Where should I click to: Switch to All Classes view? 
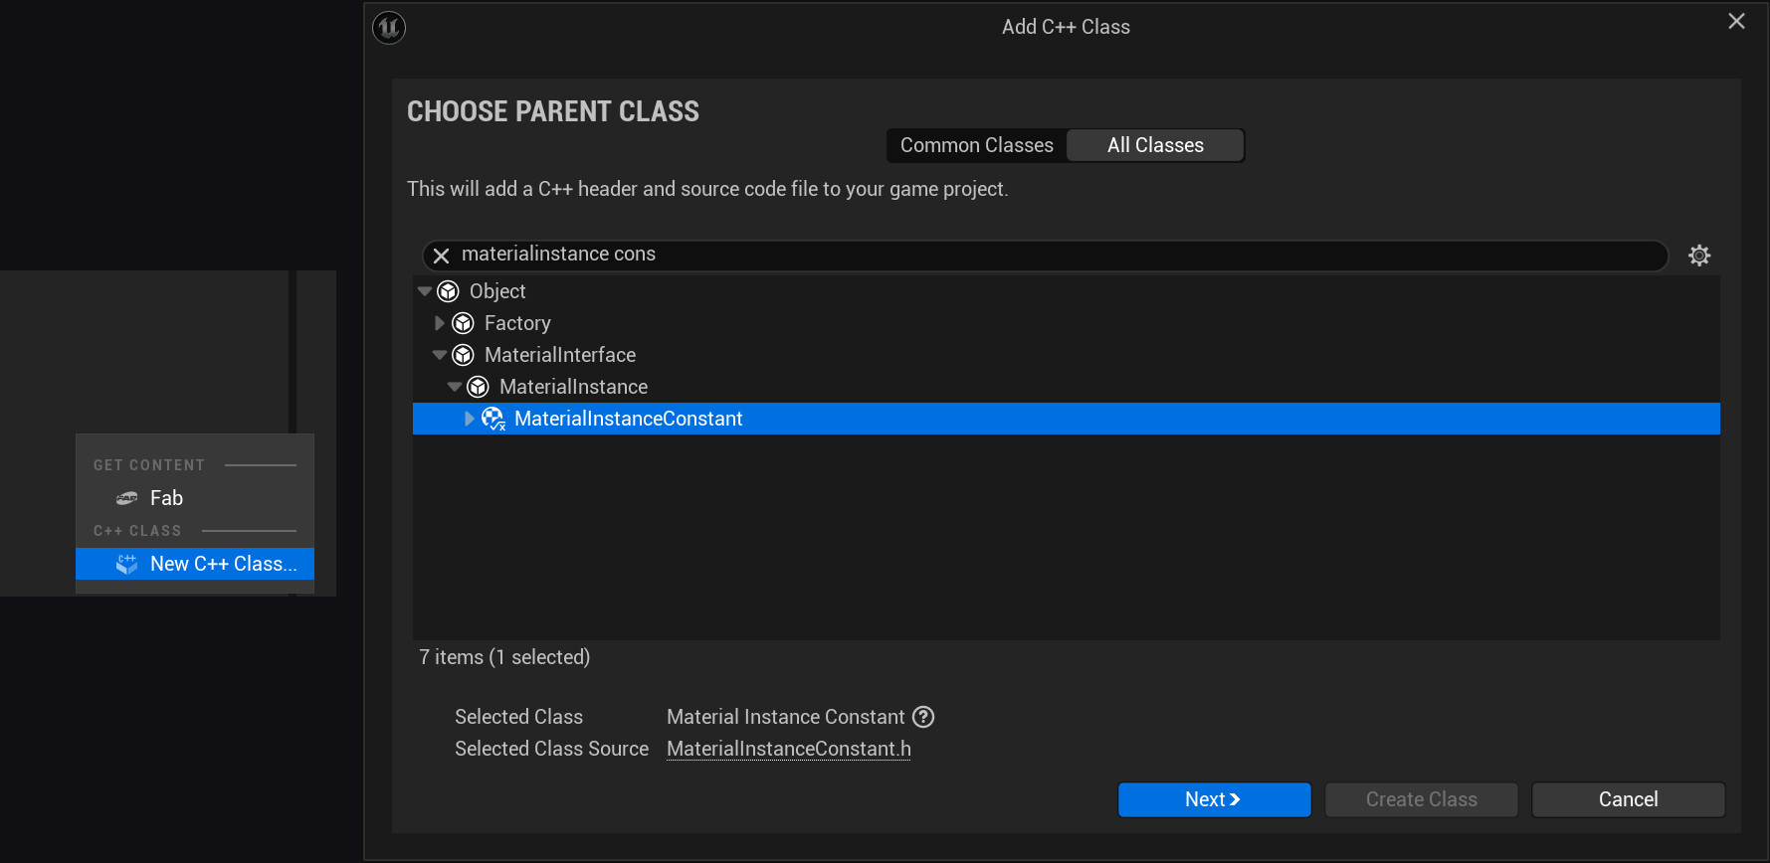click(1155, 145)
